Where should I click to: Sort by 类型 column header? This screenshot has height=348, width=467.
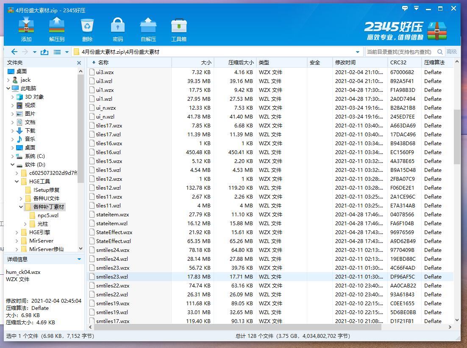[x=281, y=63]
